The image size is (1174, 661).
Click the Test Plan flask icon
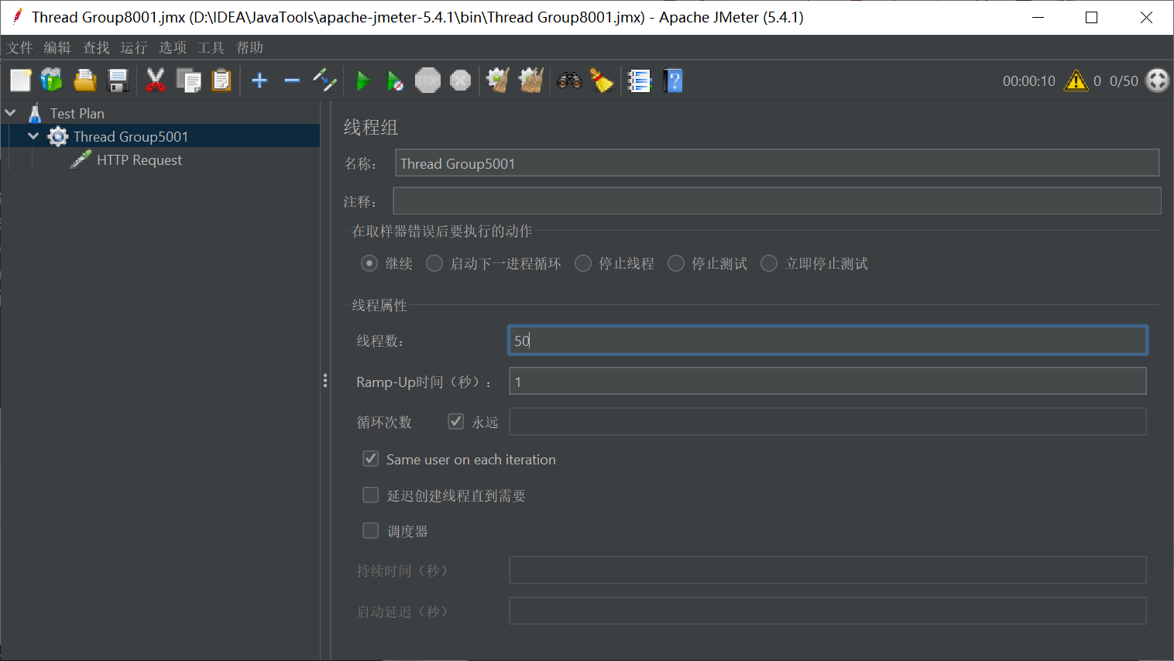tap(35, 113)
